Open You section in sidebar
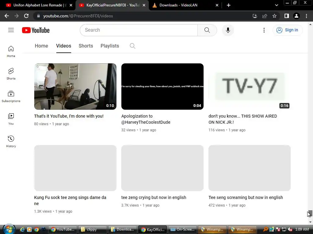This screenshot has width=313, height=234. [11, 119]
